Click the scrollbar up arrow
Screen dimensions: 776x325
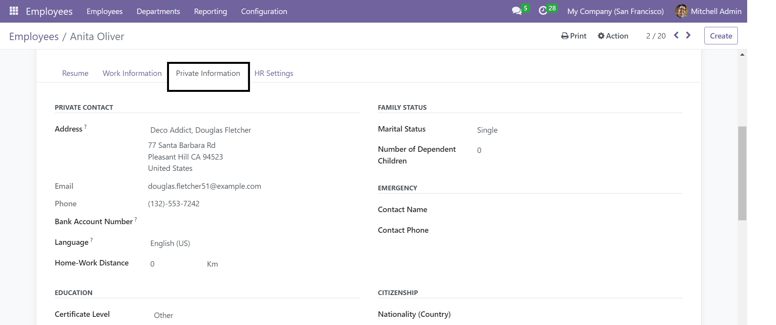742,54
